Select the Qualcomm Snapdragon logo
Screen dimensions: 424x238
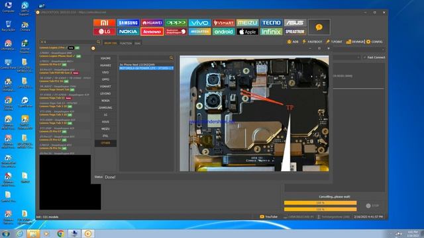(x=176, y=32)
